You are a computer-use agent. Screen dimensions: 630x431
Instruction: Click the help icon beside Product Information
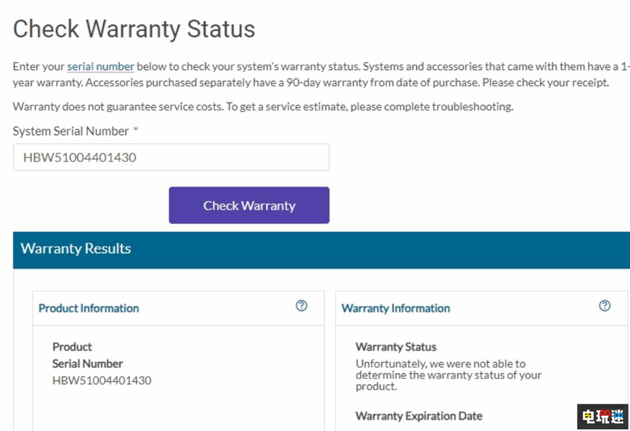(x=302, y=306)
